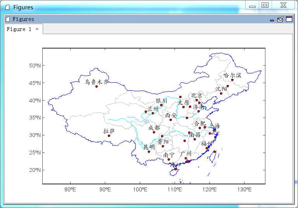Click the red marker beside 哈尔滨
This screenshot has width=298, height=208.
pyautogui.click(x=232, y=80)
